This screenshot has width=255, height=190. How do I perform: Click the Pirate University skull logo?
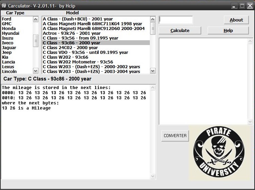coord(219,152)
